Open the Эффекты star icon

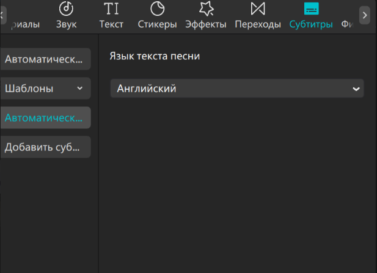pos(207,9)
